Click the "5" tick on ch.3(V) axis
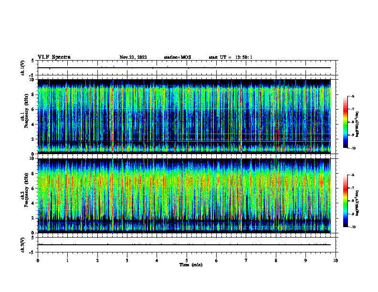Viewport: 378px width, 292px height. [x=32, y=238]
